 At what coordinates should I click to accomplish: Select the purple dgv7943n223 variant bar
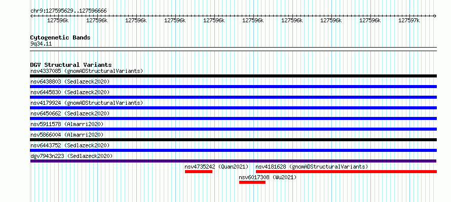233,161
